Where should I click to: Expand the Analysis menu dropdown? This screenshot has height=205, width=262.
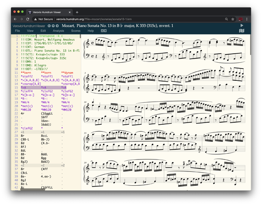click(x=58, y=31)
